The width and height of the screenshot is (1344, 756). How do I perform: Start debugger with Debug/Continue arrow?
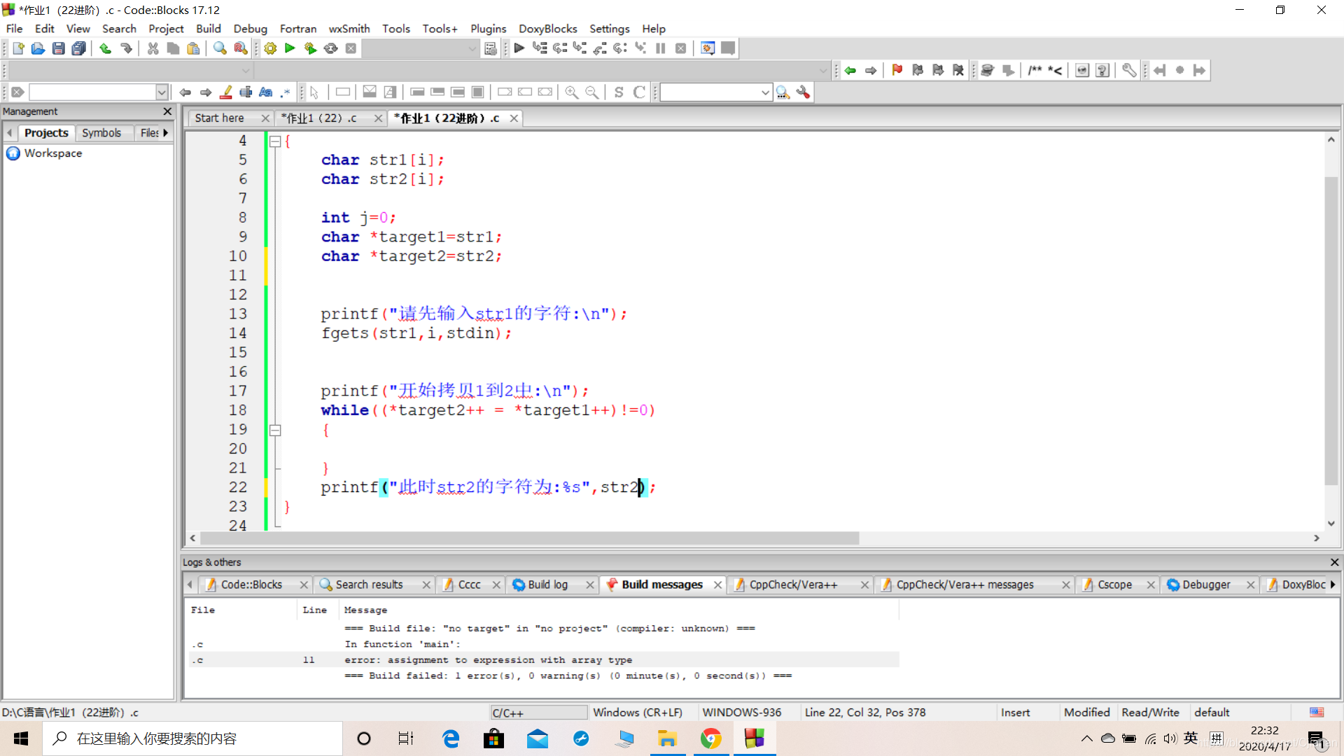coord(519,48)
